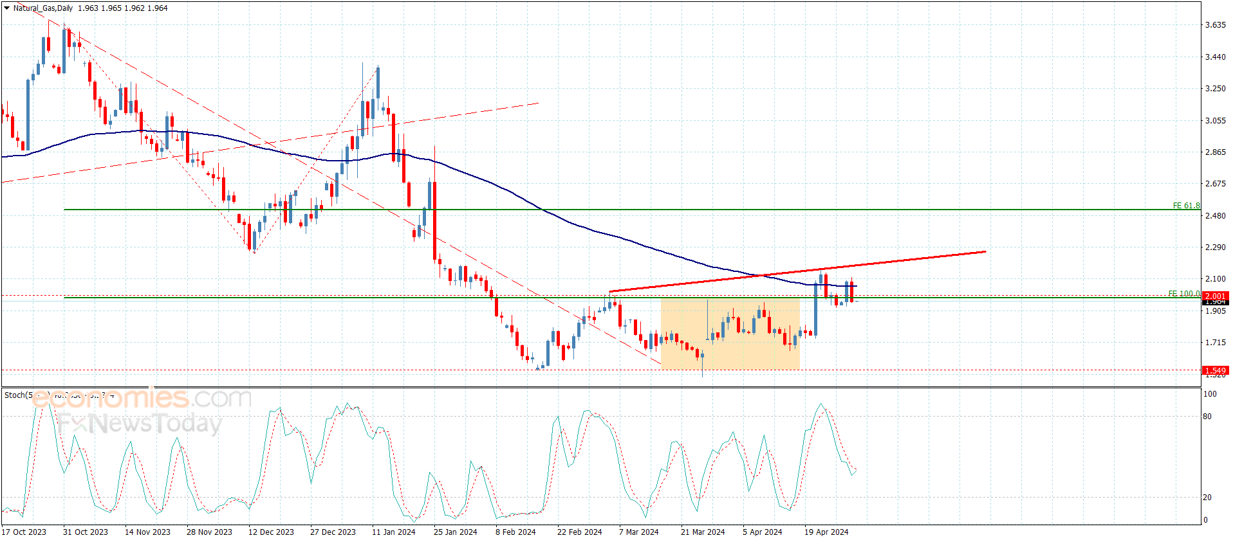
Task: Open the chart menu triangle beside Natural_Gas,Daily
Action: 6,8
